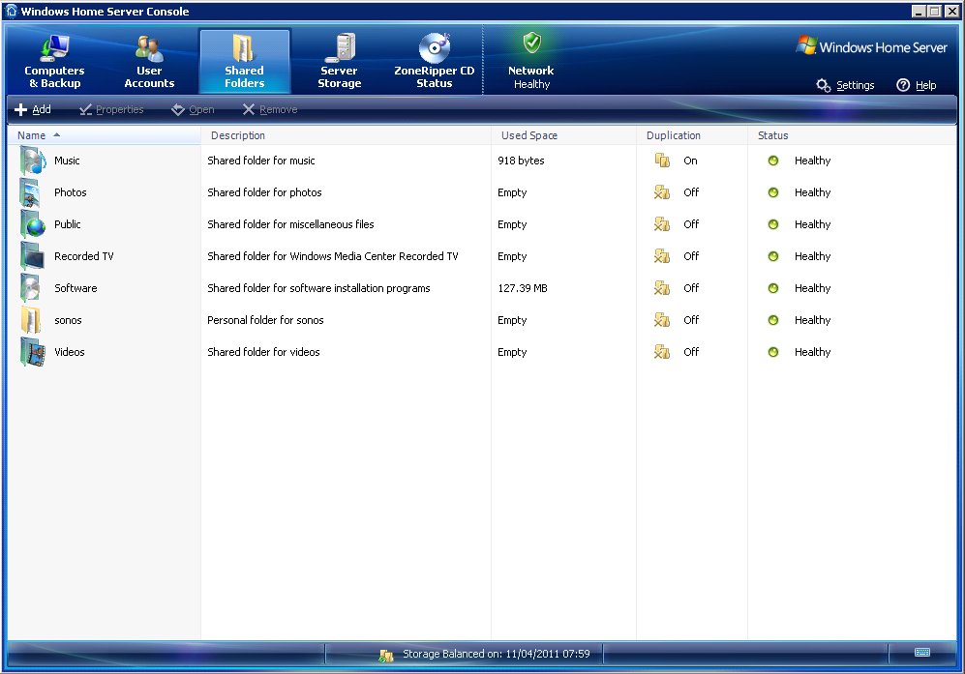965x674 pixels.
Task: Click the '127.39 MB' used space value
Action: point(523,288)
